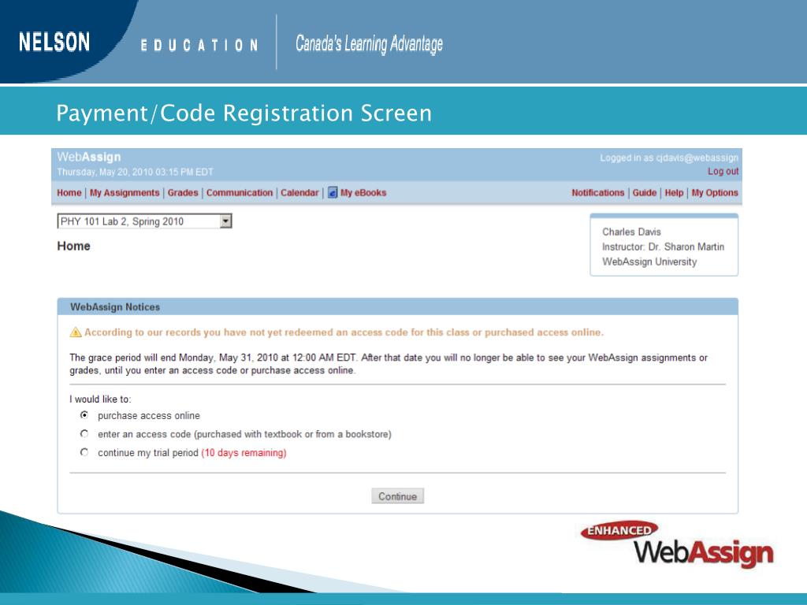Click the WebAssign header logo text
This screenshot has width=807, height=605.
point(89,157)
